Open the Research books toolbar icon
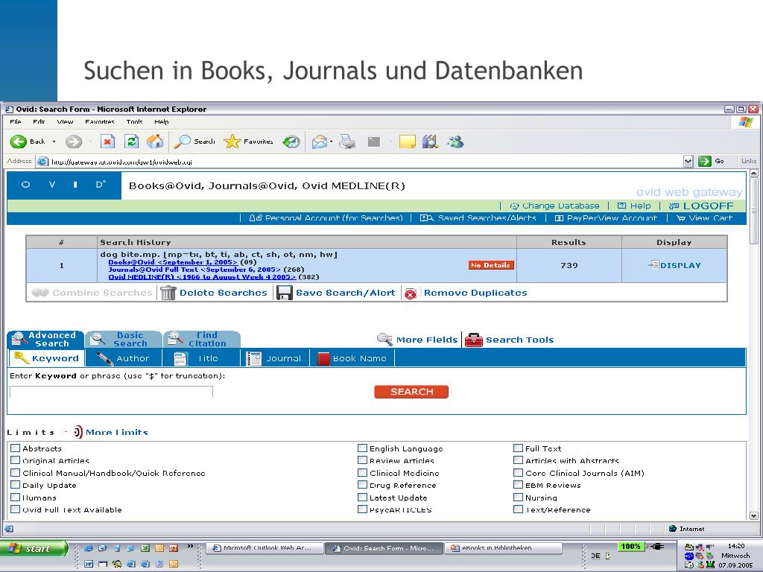Viewport: 763px width, 572px height. coord(430,142)
